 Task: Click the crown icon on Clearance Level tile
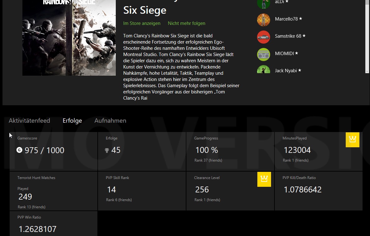coord(264,179)
